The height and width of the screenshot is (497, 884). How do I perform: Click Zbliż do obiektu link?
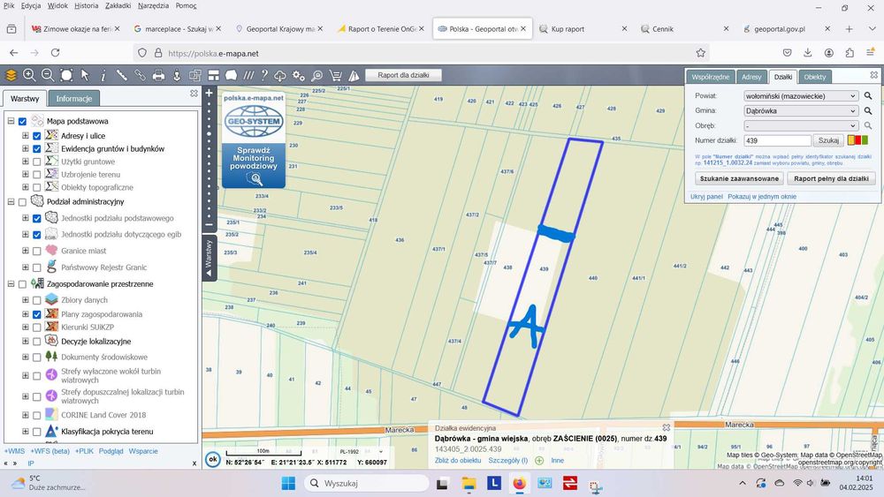tap(458, 461)
